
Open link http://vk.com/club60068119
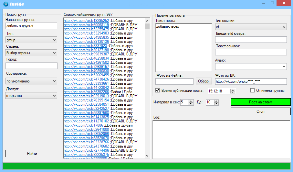86,25
